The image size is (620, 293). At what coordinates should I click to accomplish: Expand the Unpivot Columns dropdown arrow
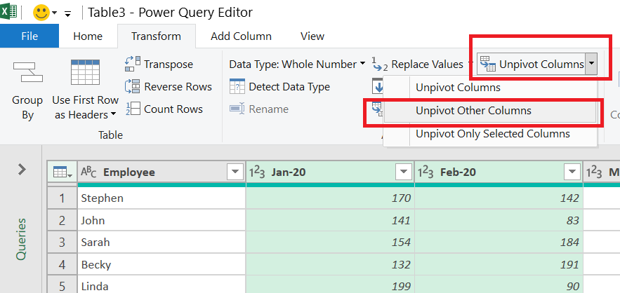(592, 64)
